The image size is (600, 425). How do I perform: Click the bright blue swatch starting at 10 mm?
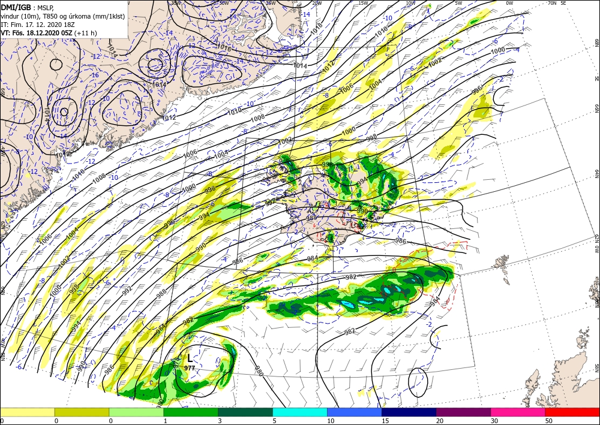click(355, 412)
